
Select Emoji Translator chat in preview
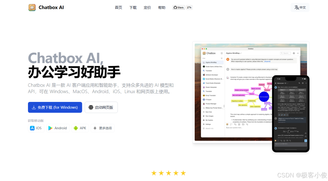(213, 96)
